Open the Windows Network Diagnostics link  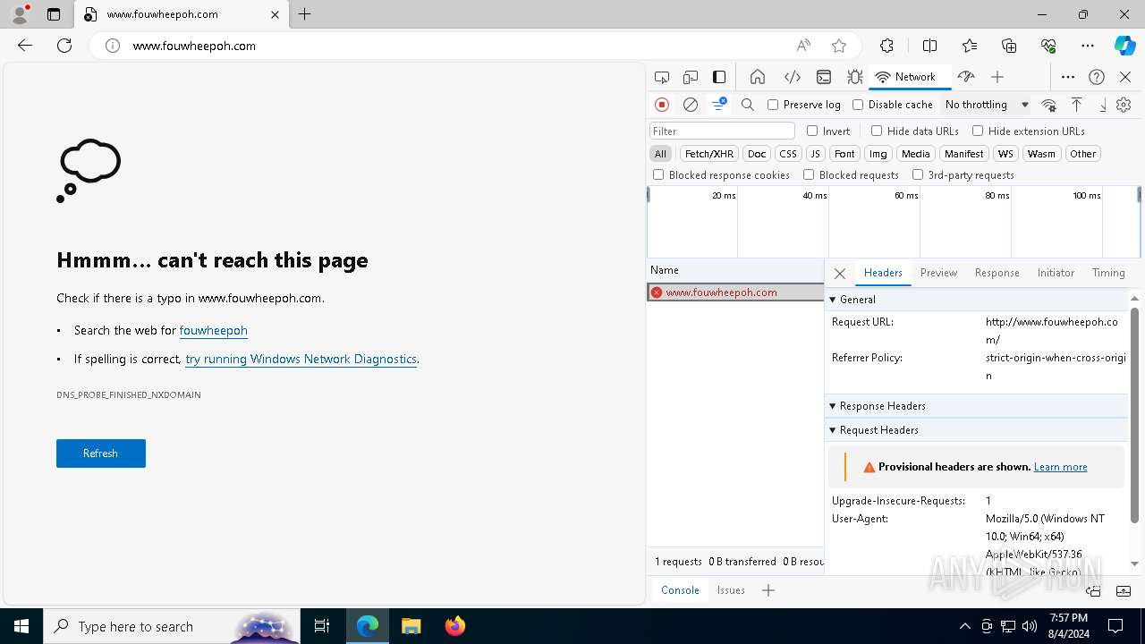(x=301, y=359)
